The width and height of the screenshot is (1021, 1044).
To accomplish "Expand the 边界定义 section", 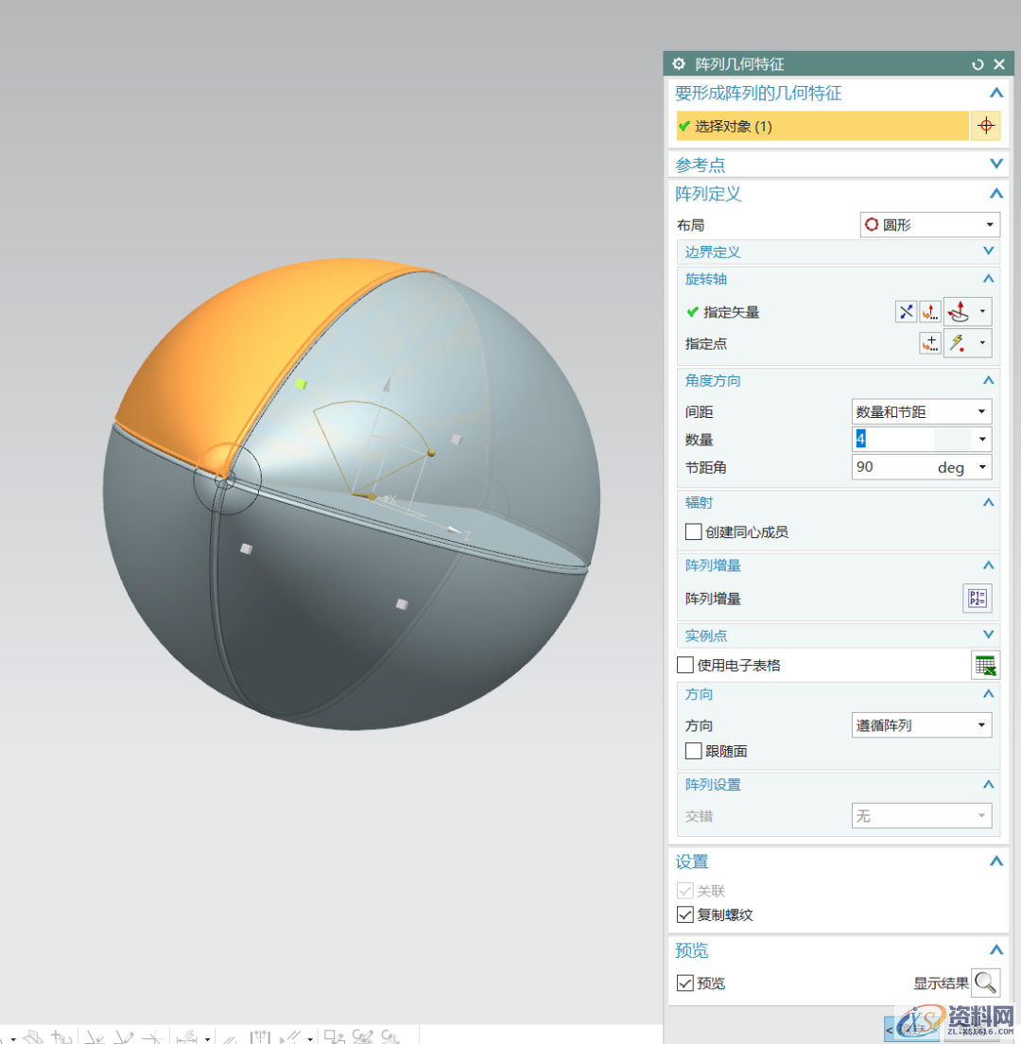I will coord(988,252).
